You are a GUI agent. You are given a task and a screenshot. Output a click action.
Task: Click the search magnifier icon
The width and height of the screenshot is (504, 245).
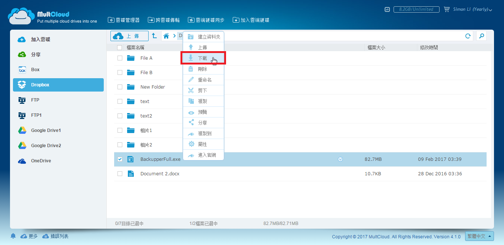[481, 36]
